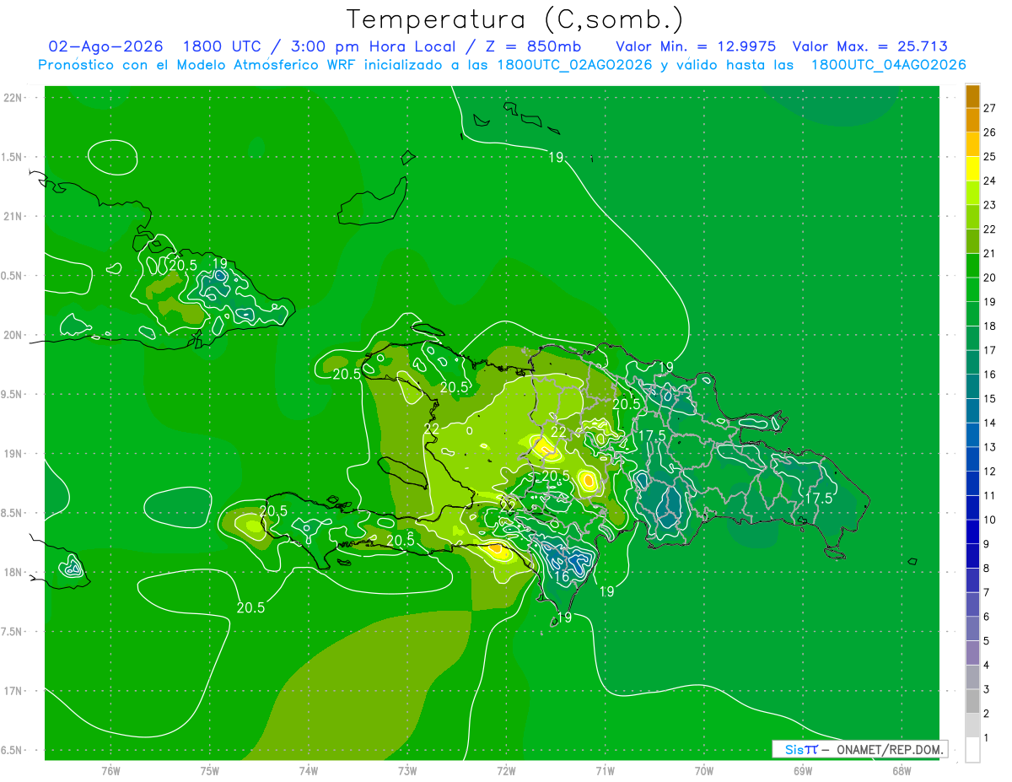The width and height of the screenshot is (1012, 782).
Task: Pick the dark blue swatch between 9 and 10
Action: coord(972,532)
